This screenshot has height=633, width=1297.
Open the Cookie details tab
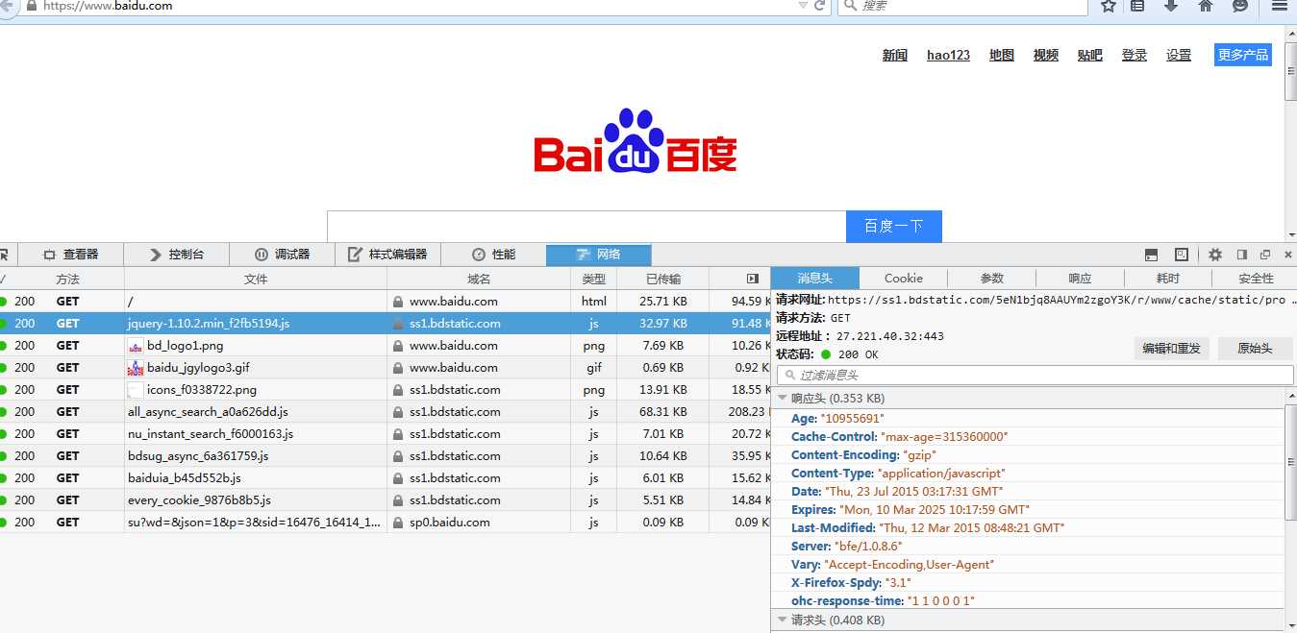pos(904,279)
